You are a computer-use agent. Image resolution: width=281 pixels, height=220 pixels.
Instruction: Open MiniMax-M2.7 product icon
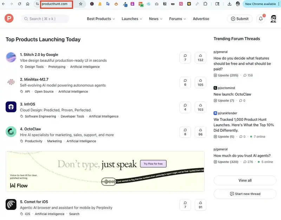[x=11, y=82]
